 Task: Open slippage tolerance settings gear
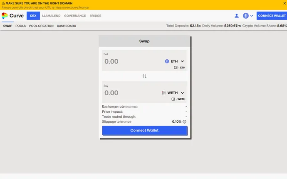click(185, 121)
